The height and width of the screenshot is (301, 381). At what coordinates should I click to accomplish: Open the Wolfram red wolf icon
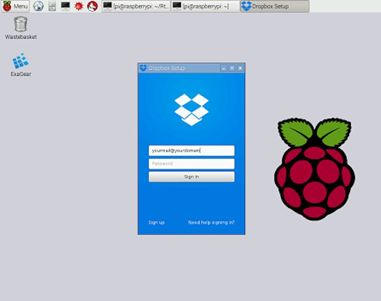point(93,6)
